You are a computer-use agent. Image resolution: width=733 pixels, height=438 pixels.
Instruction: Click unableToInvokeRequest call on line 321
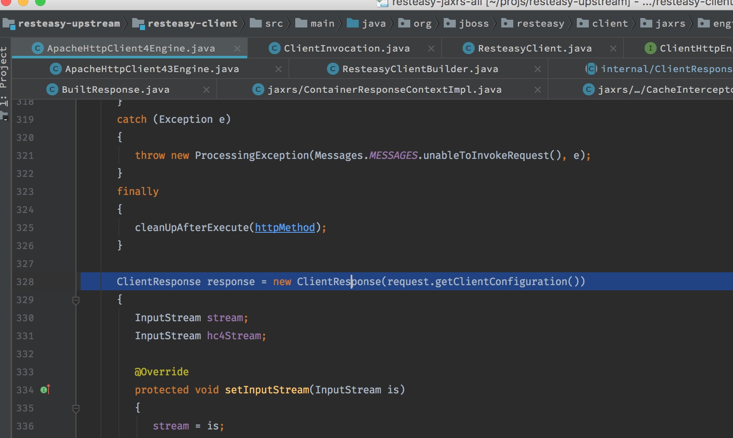[x=486, y=155]
